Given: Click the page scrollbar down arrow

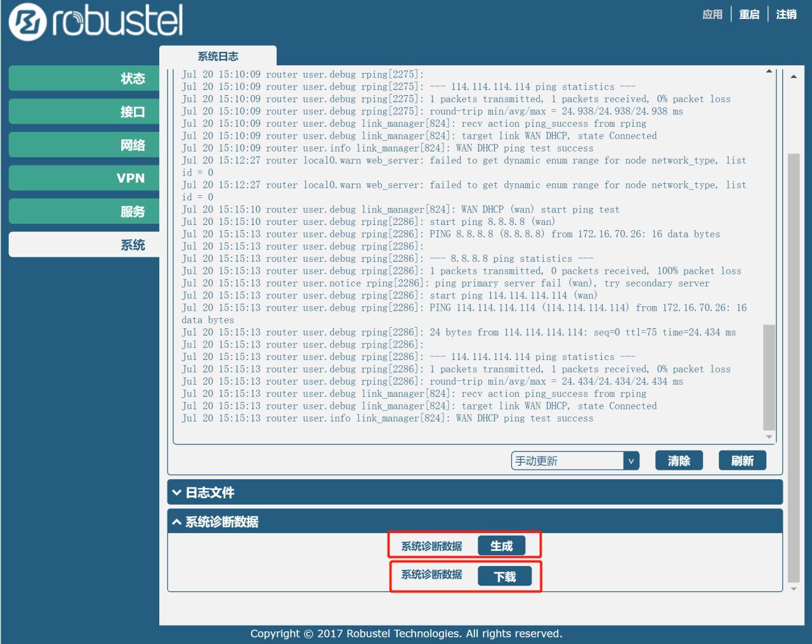Looking at the screenshot, I should tap(794, 589).
